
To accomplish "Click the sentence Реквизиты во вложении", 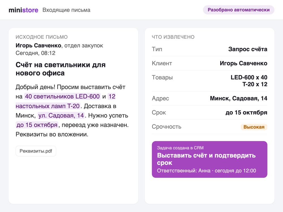I will point(52,134).
